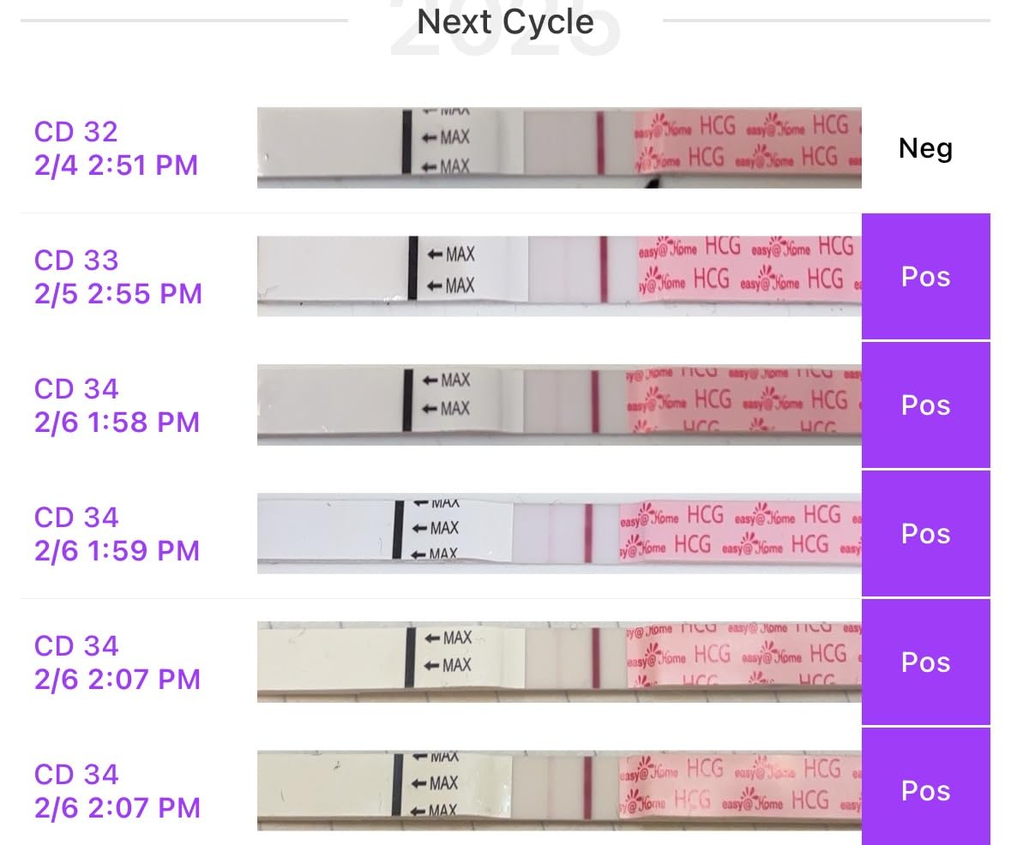Select the last 2/6 2:07 PM entry label
Screen dimensions: 1011x845
117,791
